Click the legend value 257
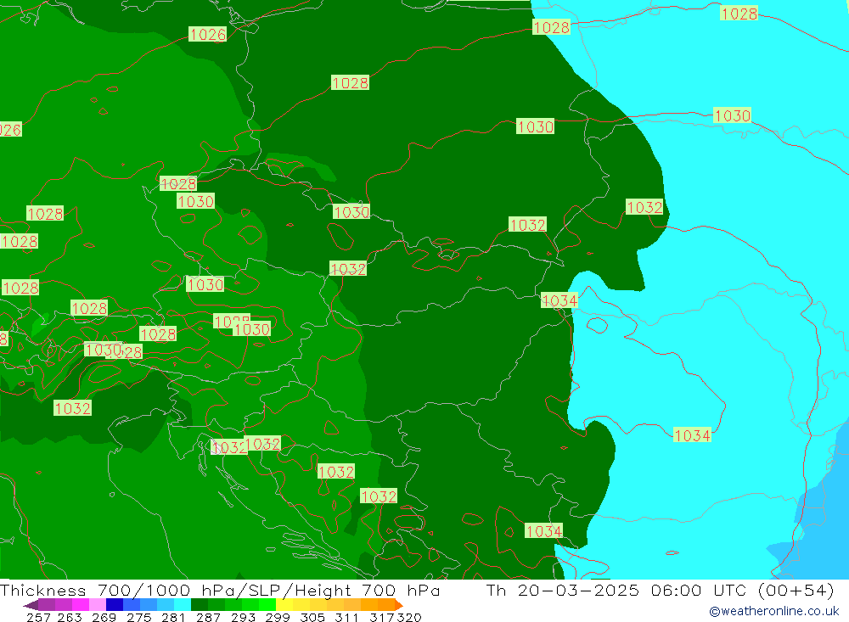This screenshot has width=849, height=622. click(38, 617)
